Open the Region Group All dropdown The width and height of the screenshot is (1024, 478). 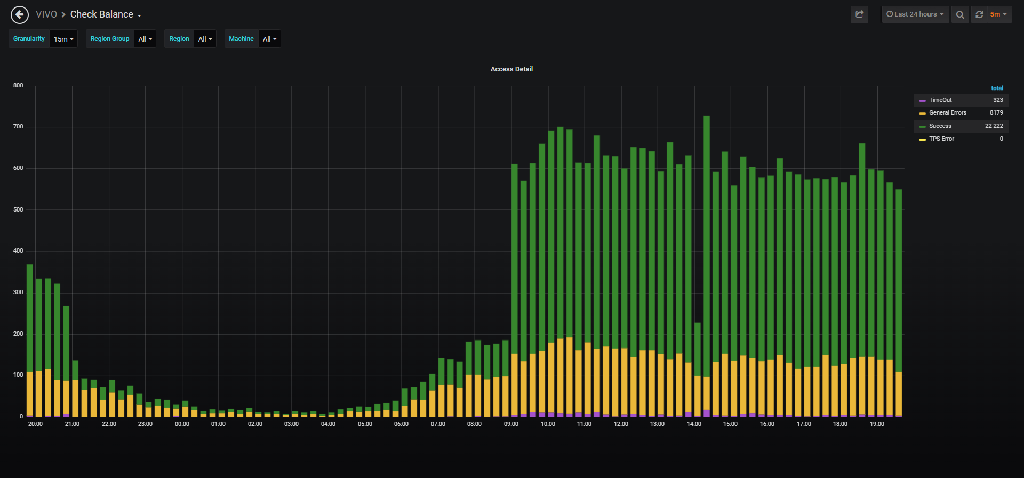(145, 39)
